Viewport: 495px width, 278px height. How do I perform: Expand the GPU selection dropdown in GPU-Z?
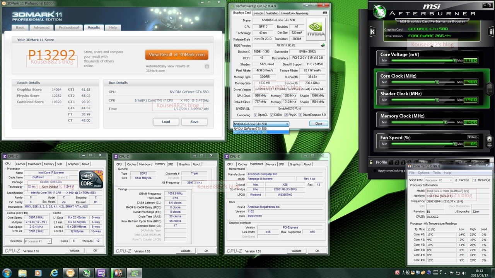click(x=287, y=124)
